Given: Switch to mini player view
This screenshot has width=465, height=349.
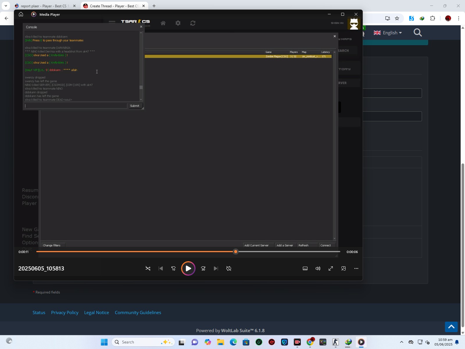Looking at the screenshot, I should coord(344,268).
